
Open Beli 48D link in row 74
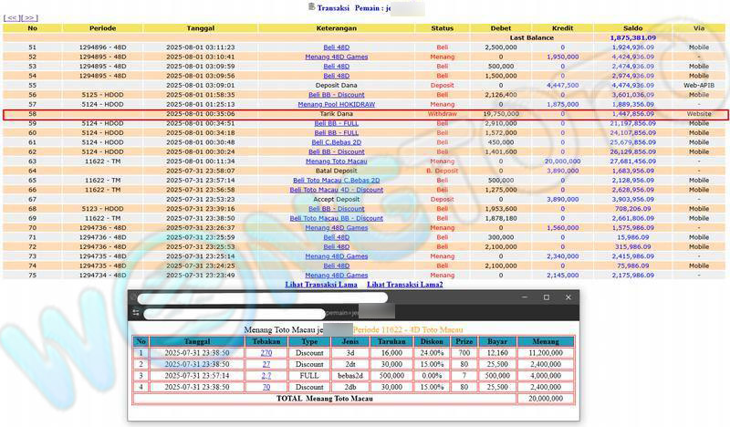point(336,266)
